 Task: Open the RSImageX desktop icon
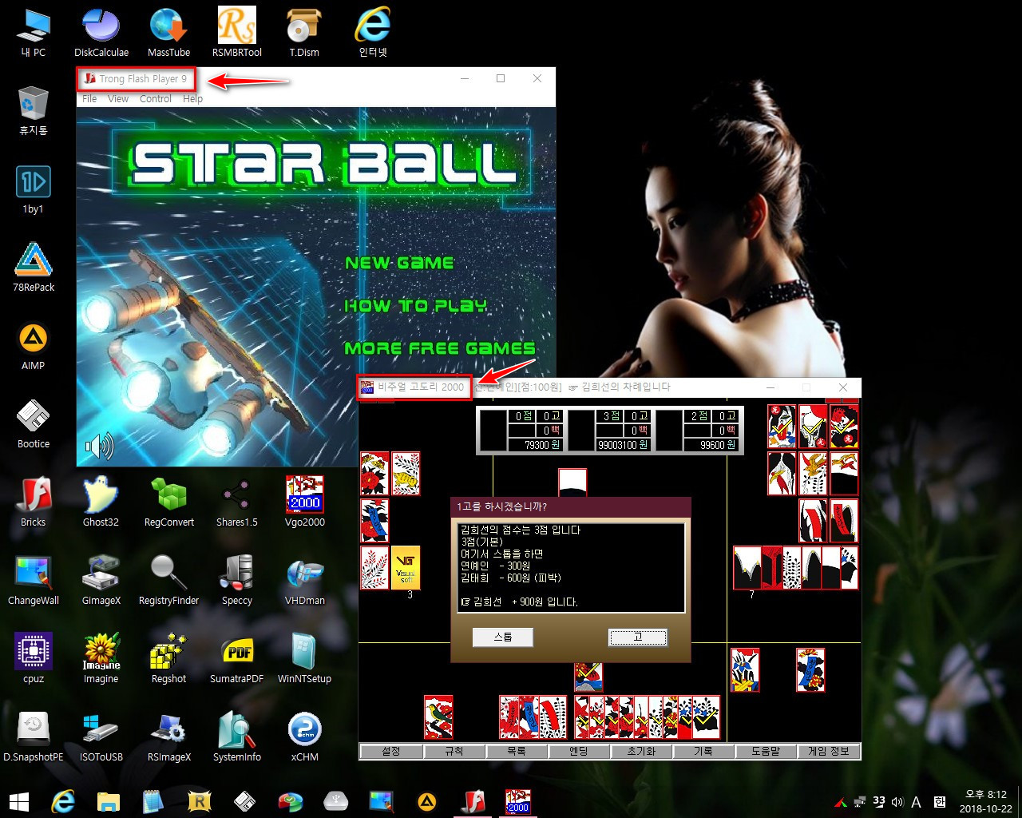click(x=168, y=737)
